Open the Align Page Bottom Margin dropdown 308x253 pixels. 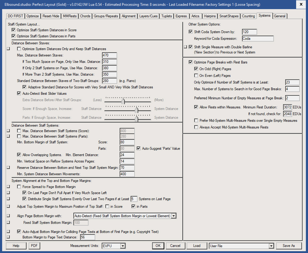coord(173,216)
